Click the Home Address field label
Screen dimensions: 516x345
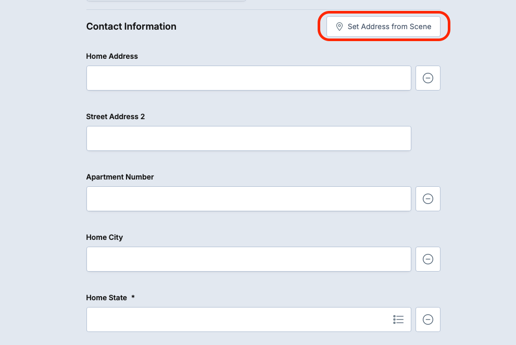(x=112, y=56)
